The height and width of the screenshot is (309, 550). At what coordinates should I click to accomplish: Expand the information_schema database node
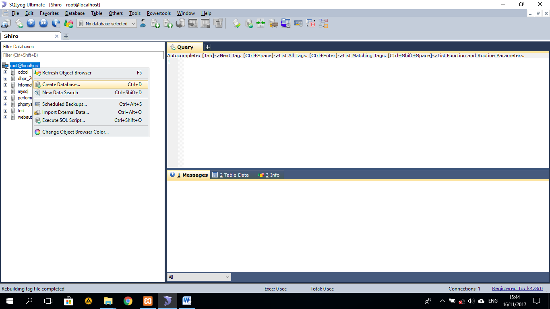[6, 85]
